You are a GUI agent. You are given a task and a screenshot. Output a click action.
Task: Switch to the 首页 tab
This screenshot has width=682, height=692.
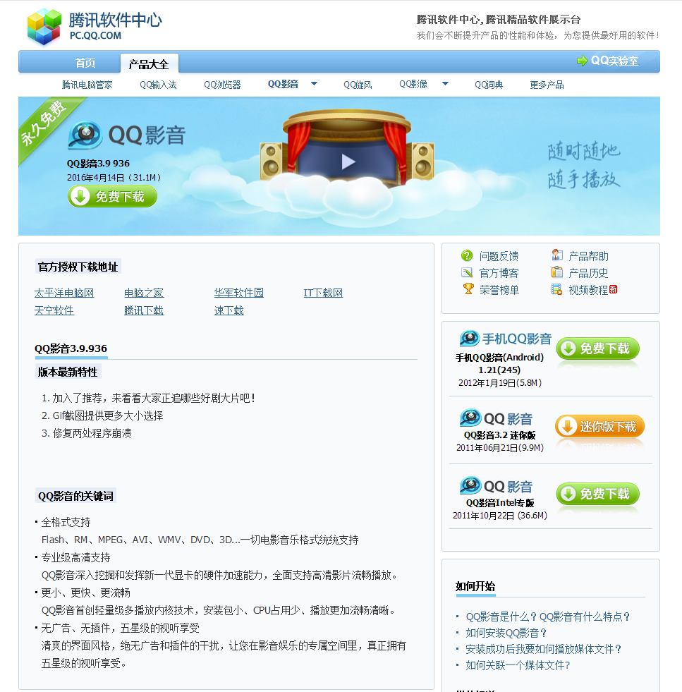85,63
